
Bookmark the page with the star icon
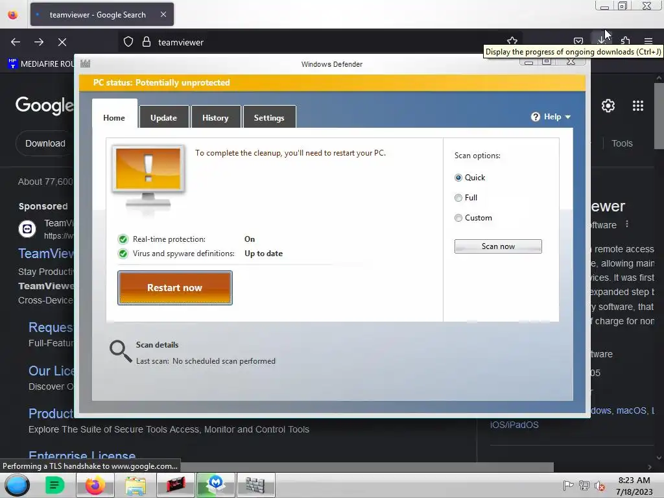(x=512, y=41)
